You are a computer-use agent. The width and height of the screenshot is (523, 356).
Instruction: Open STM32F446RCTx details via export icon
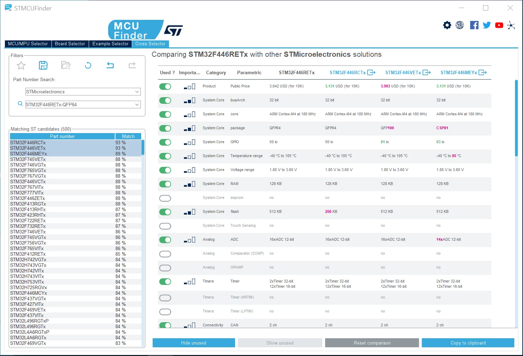coord(371,72)
